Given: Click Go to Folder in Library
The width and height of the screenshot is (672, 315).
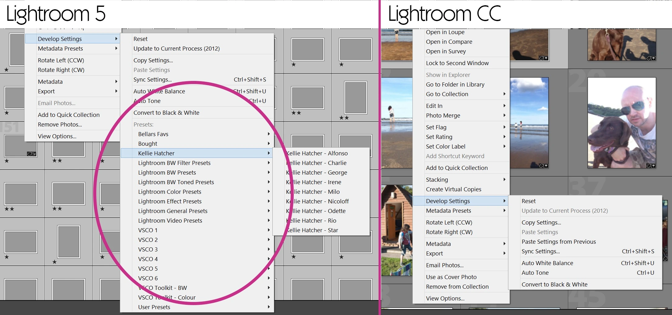Looking at the screenshot, I should [461, 84].
